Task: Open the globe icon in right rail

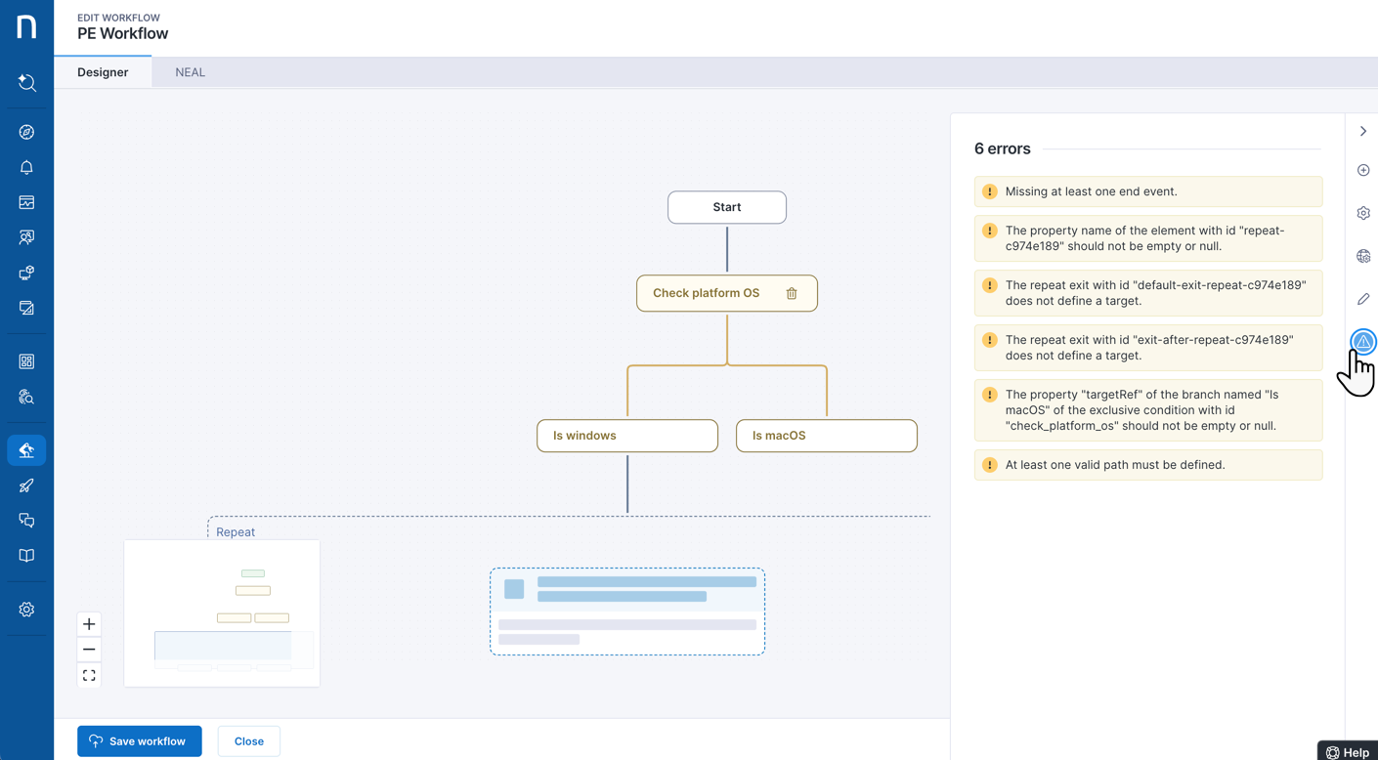Action: coord(1362,256)
